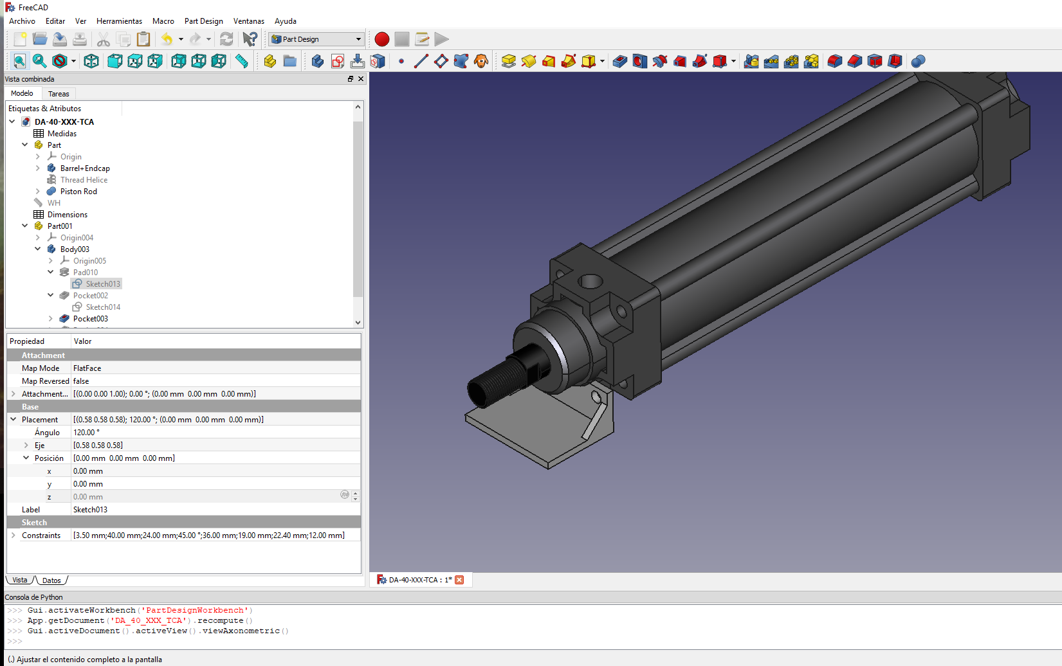Screen dimensions: 1062x666
Task: Open the draw style dropdown arrow
Action: coord(73,61)
